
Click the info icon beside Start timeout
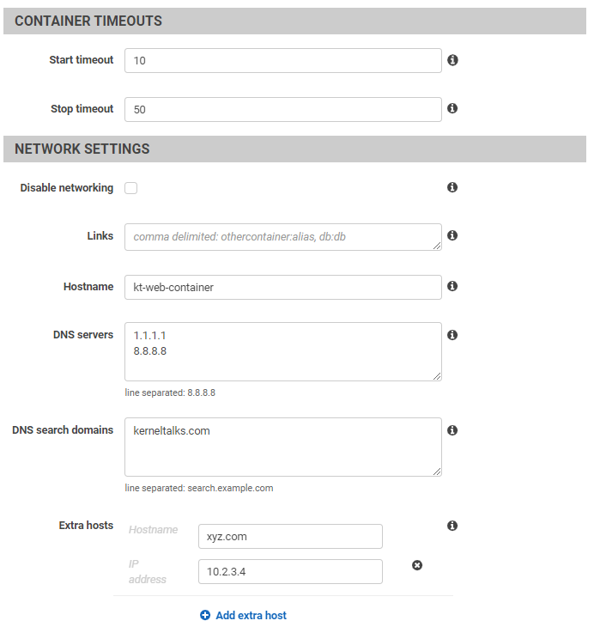452,60
